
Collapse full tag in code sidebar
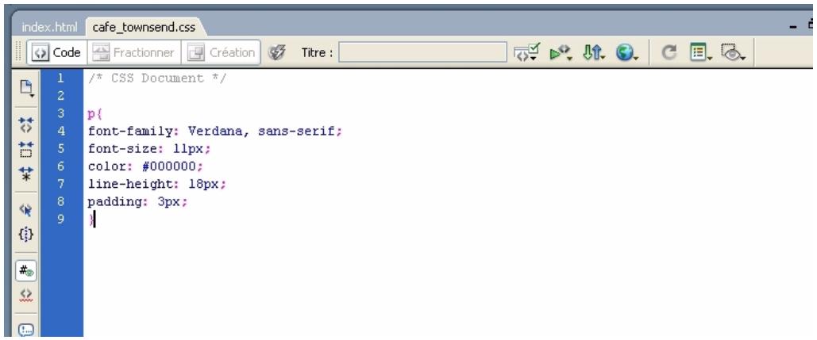coord(26,124)
